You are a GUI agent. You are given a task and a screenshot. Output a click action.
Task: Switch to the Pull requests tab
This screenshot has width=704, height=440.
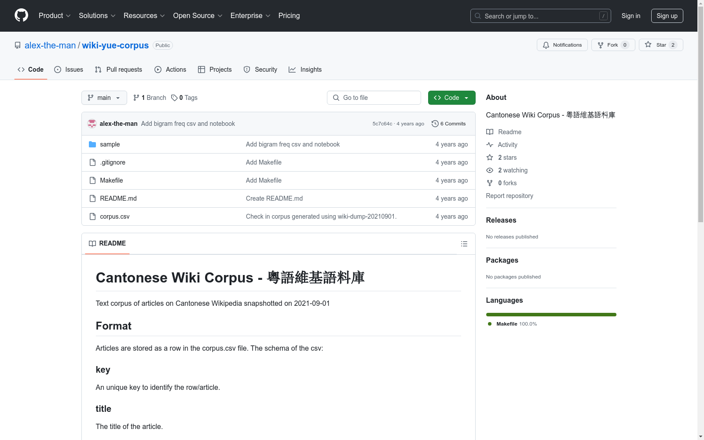coord(118,70)
